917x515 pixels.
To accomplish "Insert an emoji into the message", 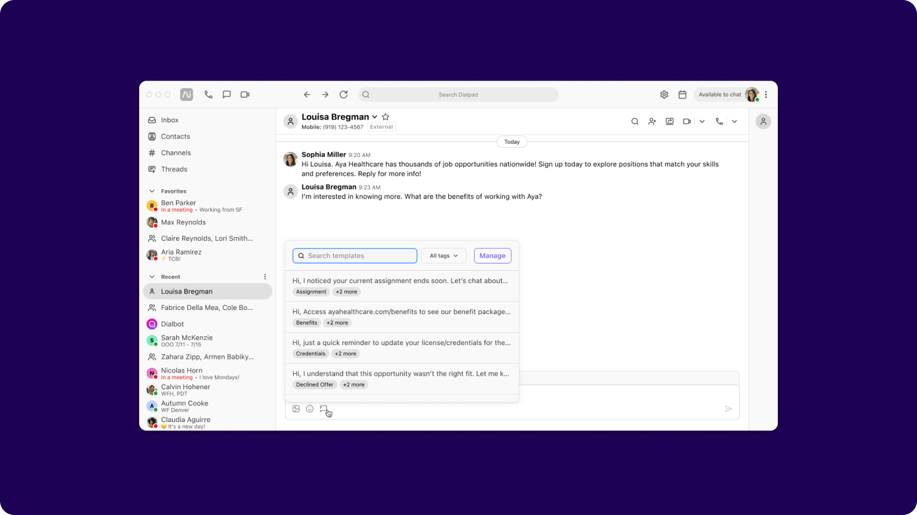I will click(x=310, y=409).
